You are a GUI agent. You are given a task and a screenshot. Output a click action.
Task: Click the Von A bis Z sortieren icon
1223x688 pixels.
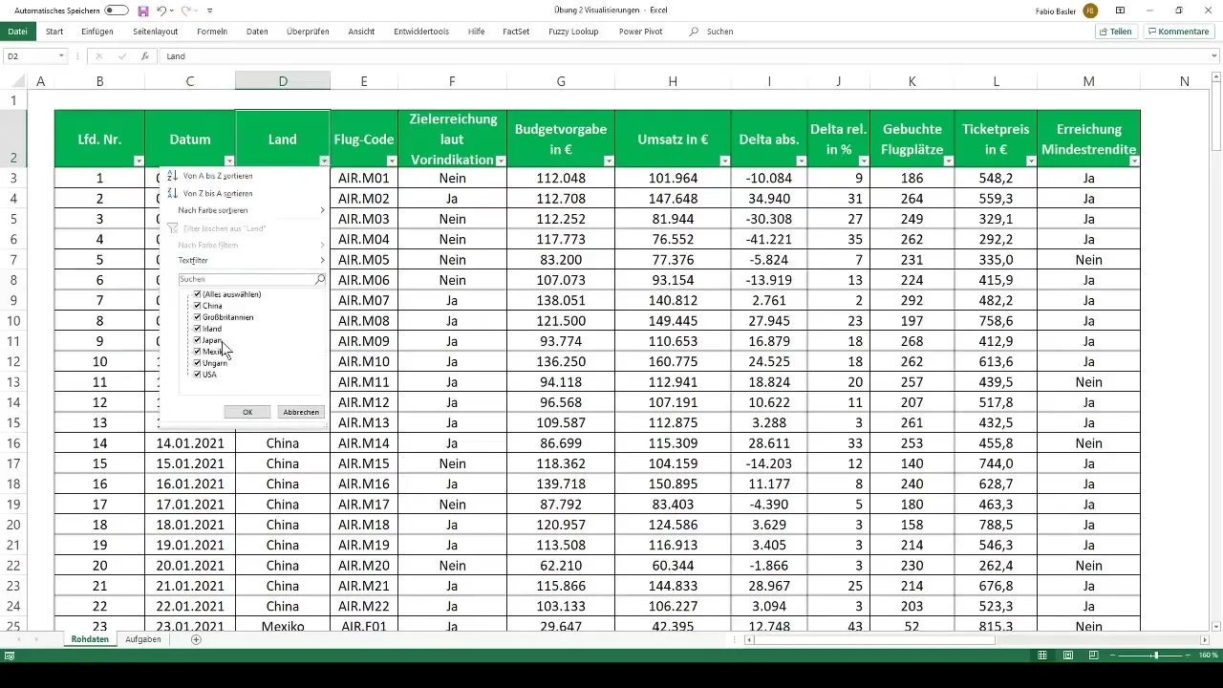click(173, 176)
